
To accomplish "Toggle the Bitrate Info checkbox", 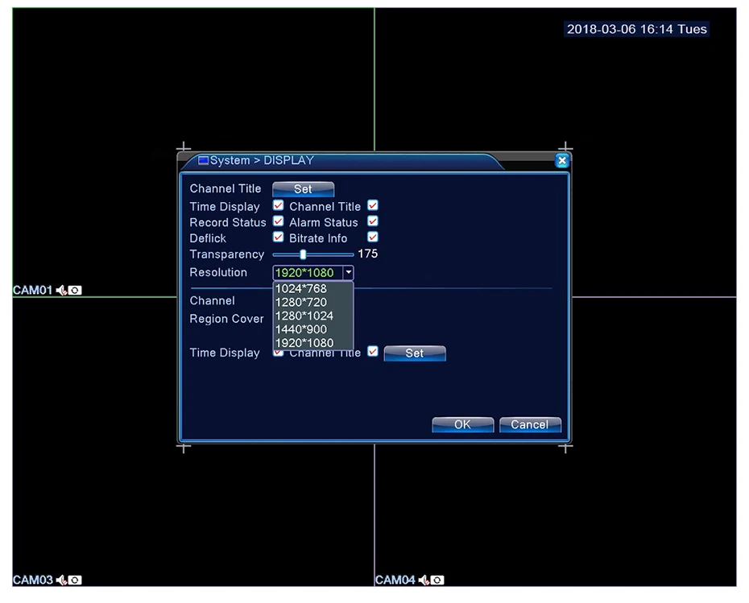I will click(x=373, y=237).
